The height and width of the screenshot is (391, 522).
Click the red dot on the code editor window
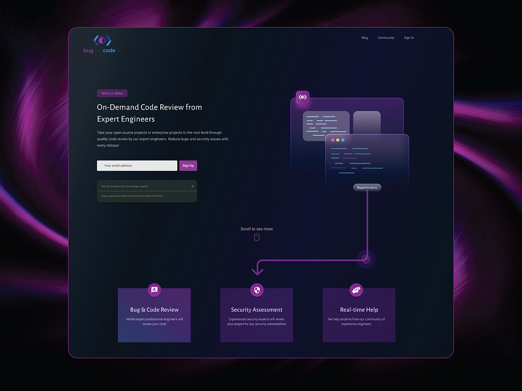(x=333, y=140)
